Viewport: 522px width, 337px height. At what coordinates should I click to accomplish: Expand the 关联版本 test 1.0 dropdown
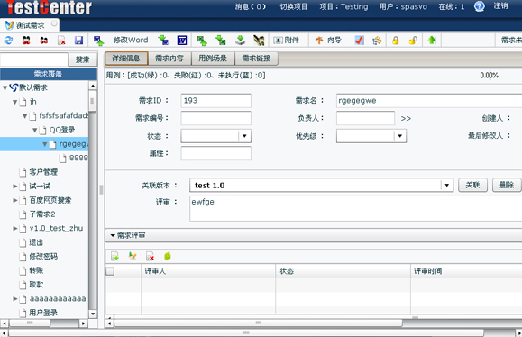447,185
